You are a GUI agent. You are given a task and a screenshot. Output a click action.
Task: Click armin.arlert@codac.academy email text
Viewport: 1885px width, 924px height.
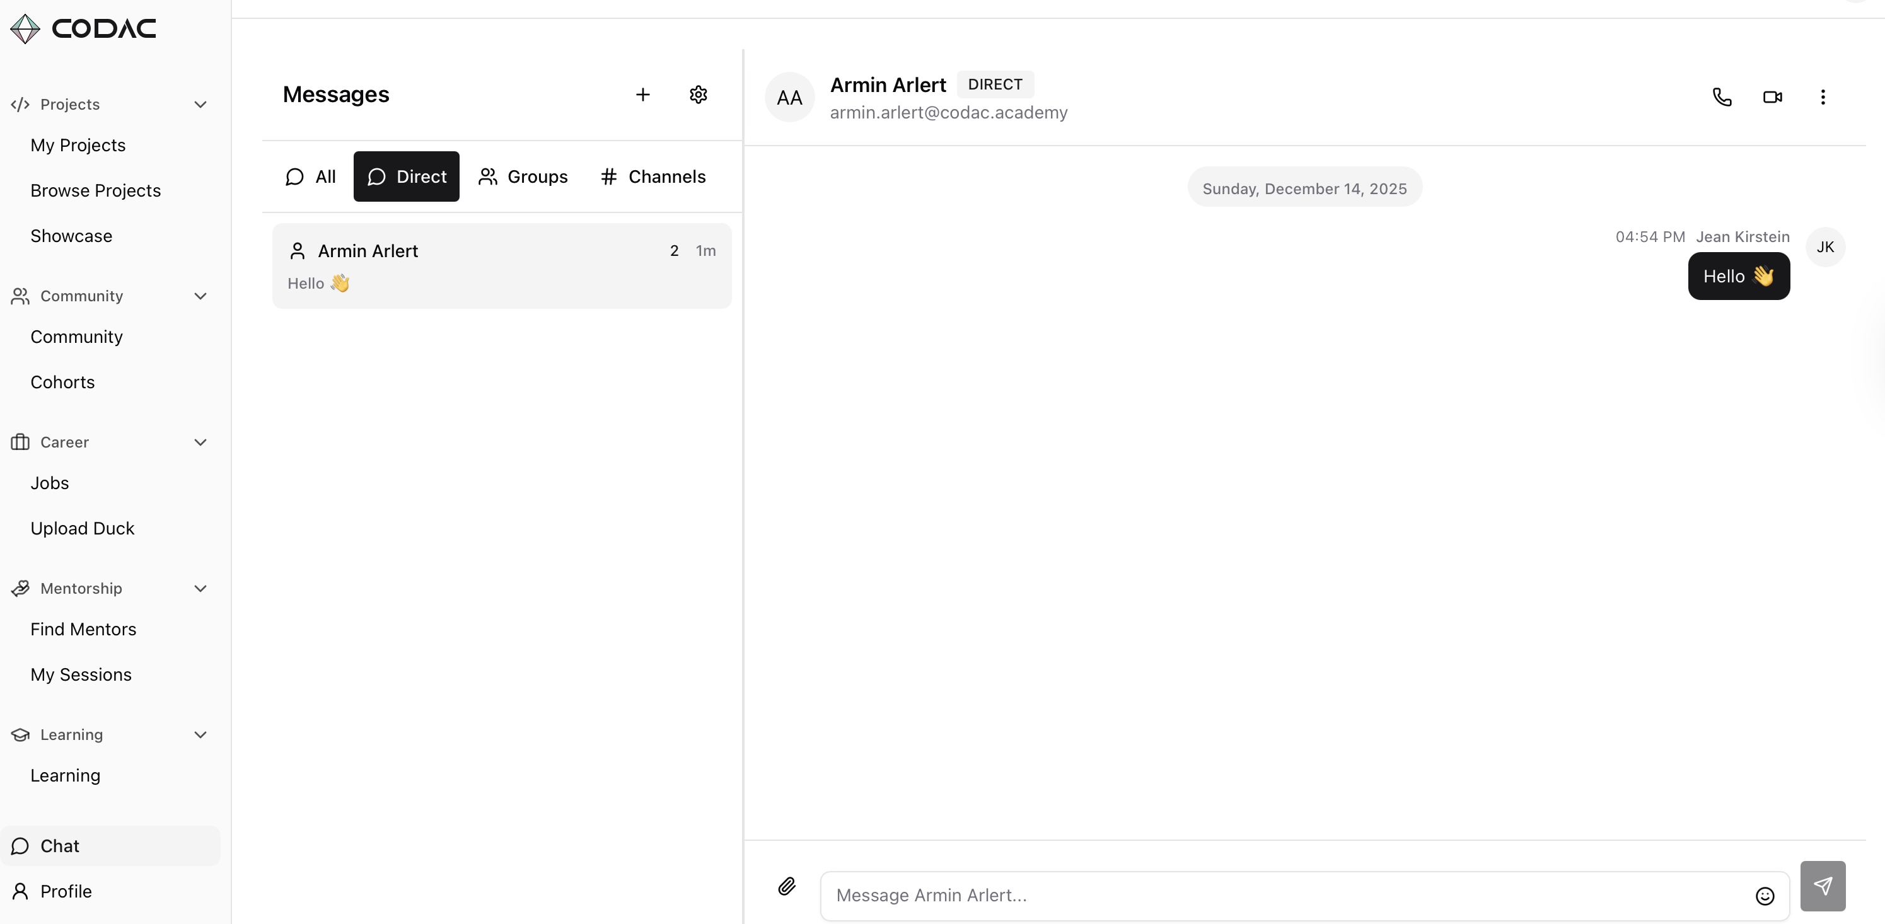tap(948, 113)
